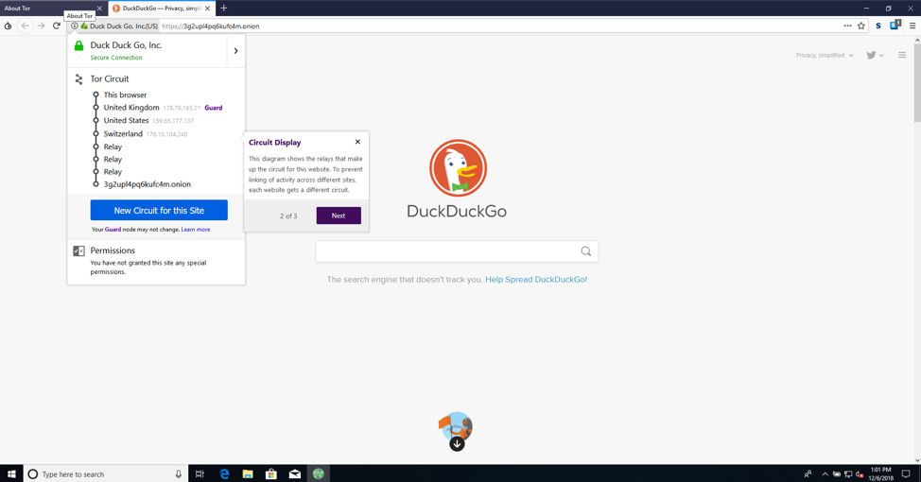Click the down arrow circle at page bottom
The width and height of the screenshot is (921, 482).
tap(457, 444)
